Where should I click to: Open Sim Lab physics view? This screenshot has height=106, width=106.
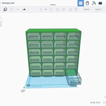[x=87, y=3]
